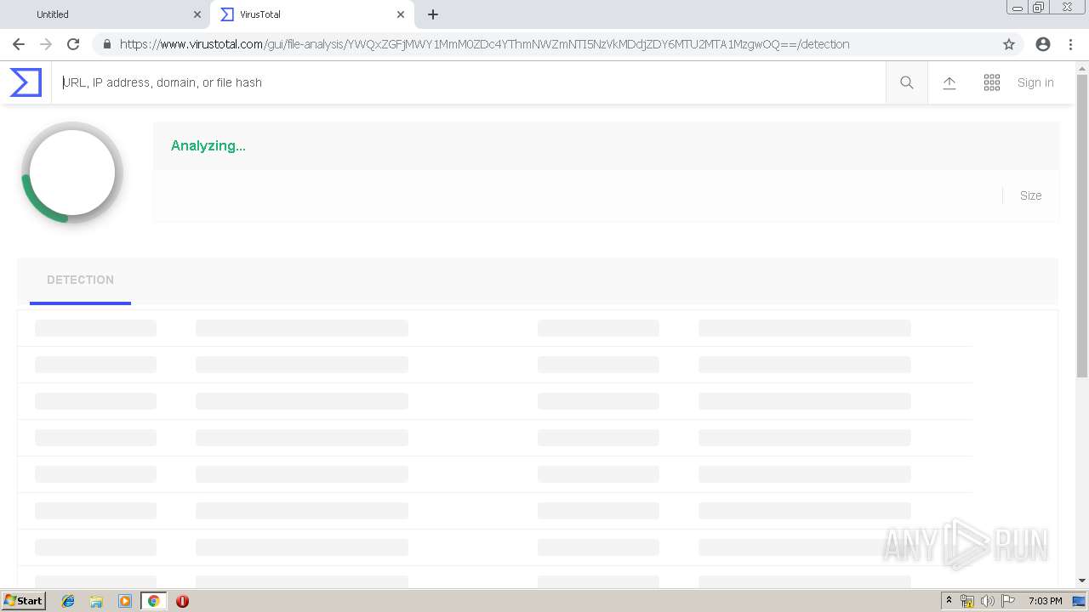Click the Size label
Image resolution: width=1089 pixels, height=612 pixels.
pos(1031,195)
